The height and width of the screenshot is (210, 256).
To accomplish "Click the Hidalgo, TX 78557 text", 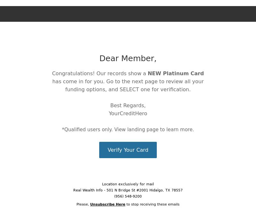I will click(166, 190).
